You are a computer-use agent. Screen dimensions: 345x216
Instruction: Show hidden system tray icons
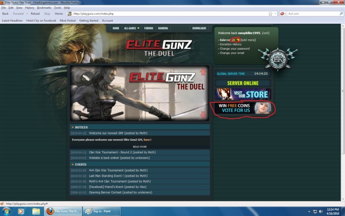pyautogui.click(x=309, y=211)
